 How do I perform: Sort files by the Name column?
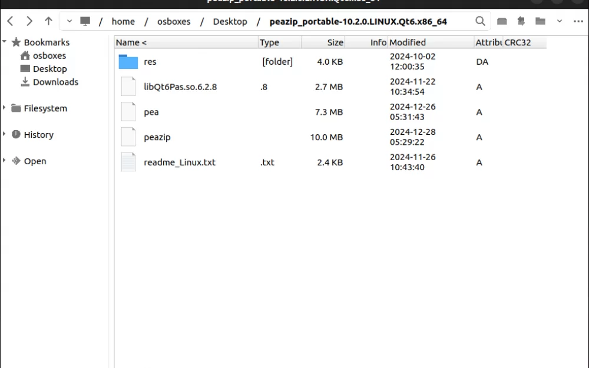click(x=186, y=42)
